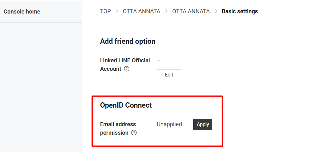Screen dimensions: 331x152
Task: Click chevron between the two OTTA ANNATA breadcrumbs
Action: pyautogui.click(x=166, y=11)
